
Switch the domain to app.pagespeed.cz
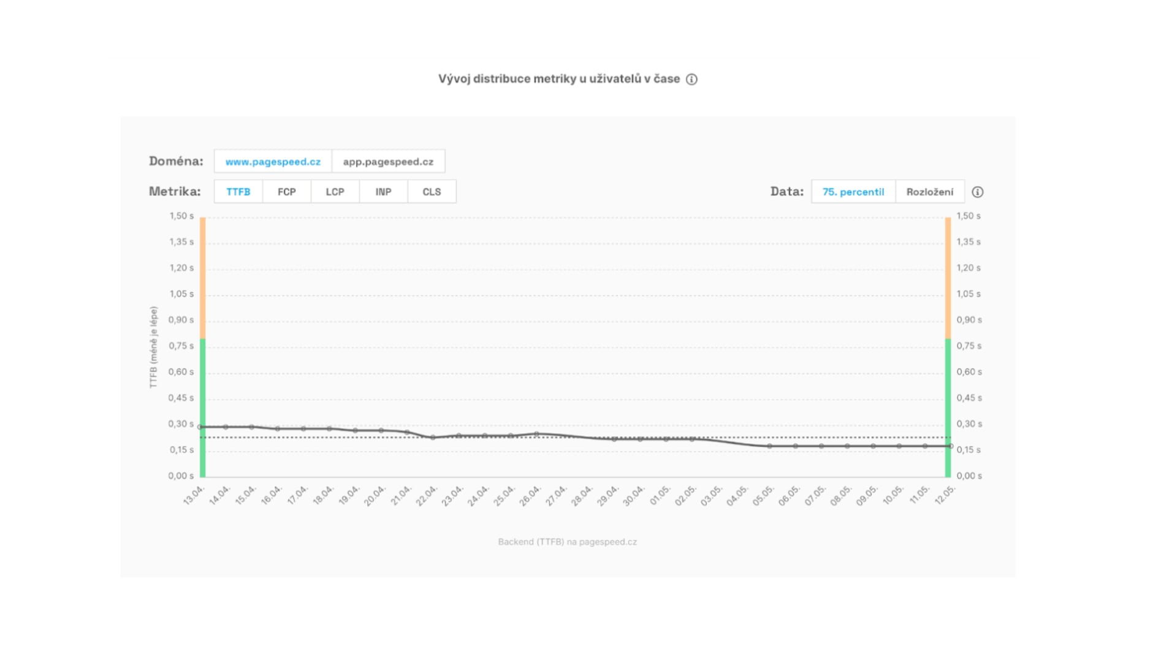click(389, 161)
